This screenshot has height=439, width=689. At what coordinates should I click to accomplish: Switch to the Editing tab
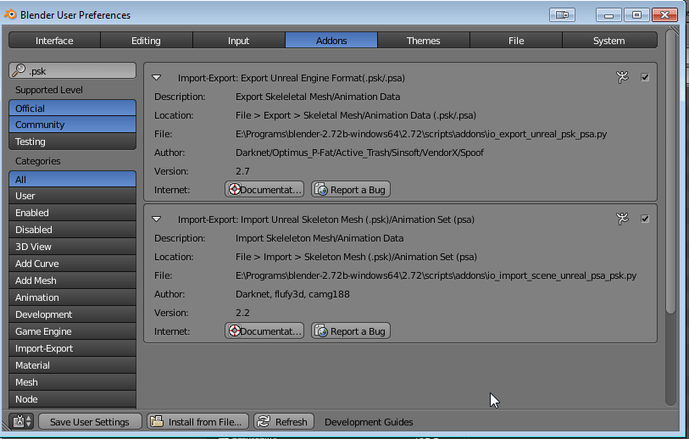147,41
